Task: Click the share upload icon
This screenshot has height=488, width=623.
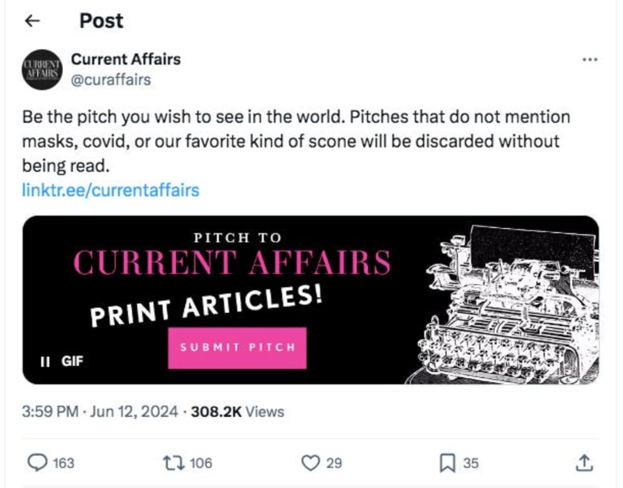Action: [x=583, y=462]
